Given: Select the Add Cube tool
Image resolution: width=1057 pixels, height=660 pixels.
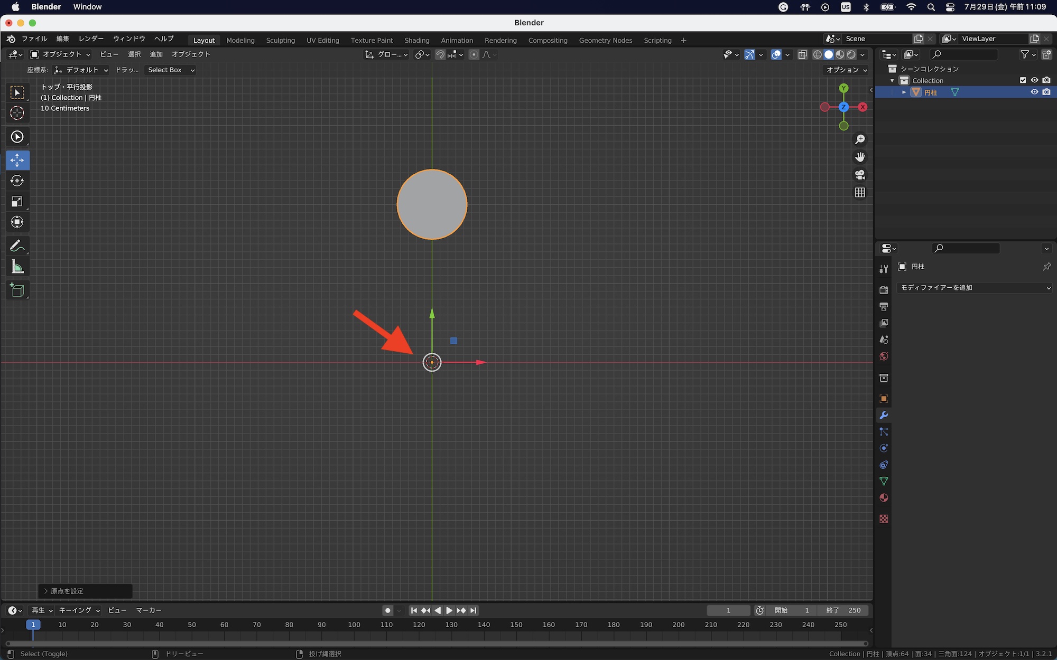Looking at the screenshot, I should coord(17,290).
